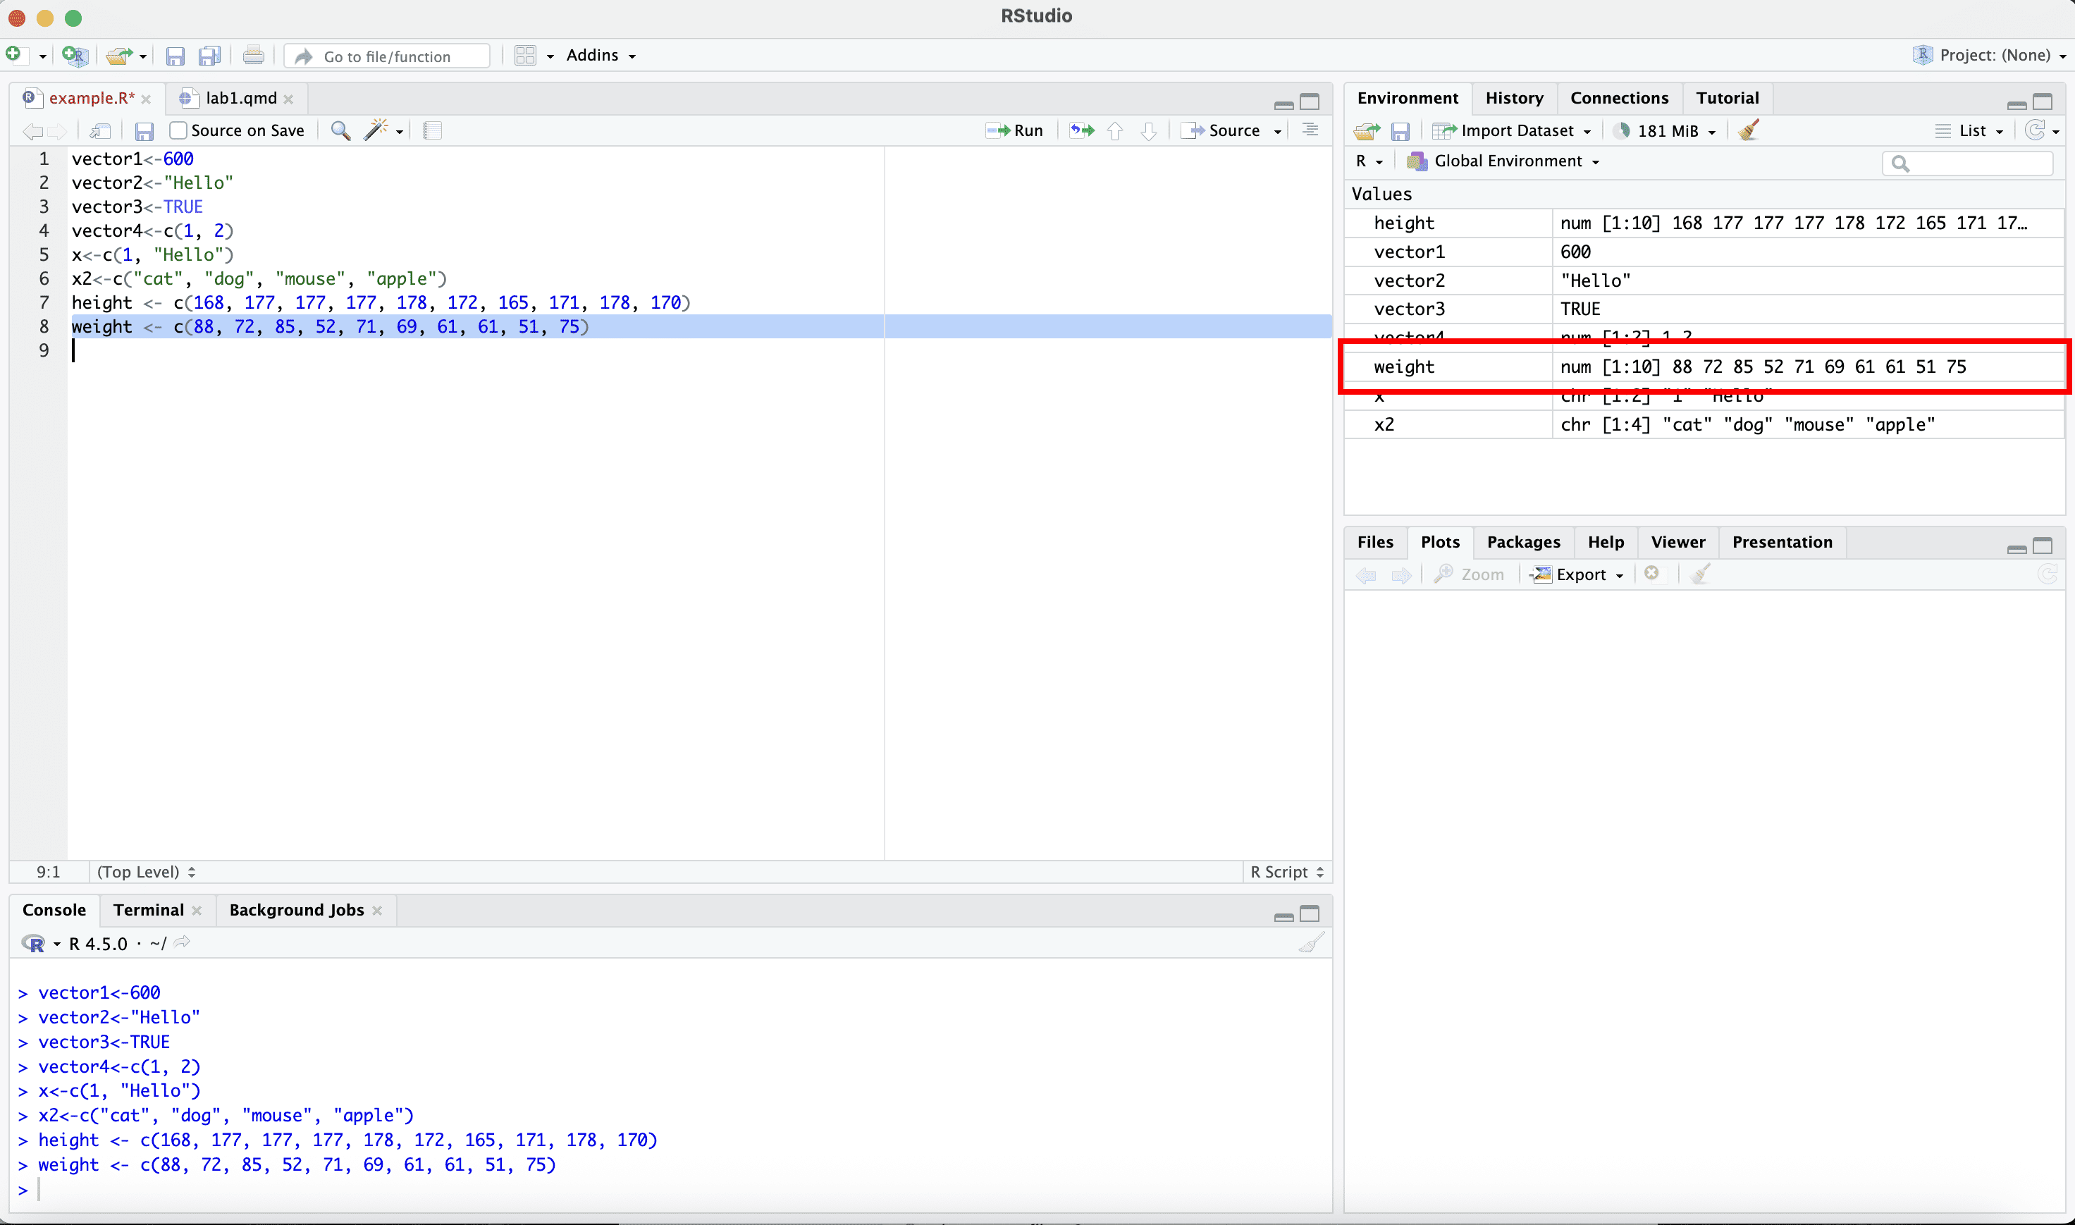The height and width of the screenshot is (1225, 2075).
Task: Click the compile report notebook icon
Action: pyautogui.click(x=431, y=130)
